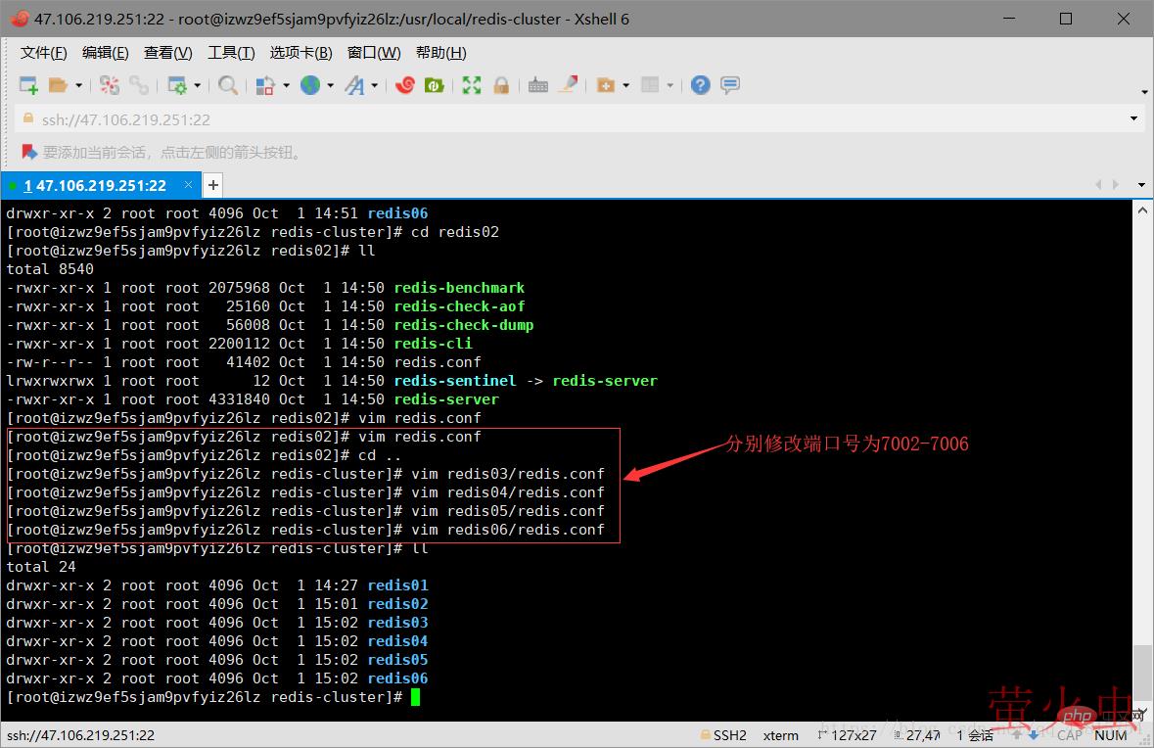Expand the open folder dropdown arrow
The width and height of the screenshot is (1154, 748).
[x=78, y=86]
